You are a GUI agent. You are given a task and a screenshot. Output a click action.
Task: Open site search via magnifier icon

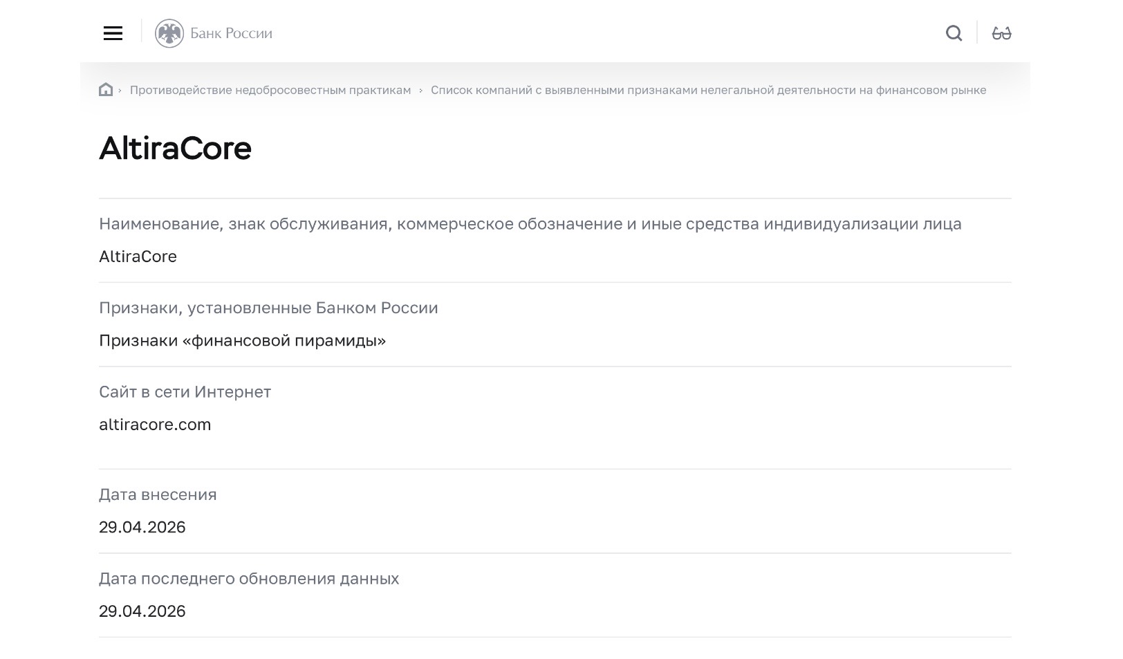pyautogui.click(x=954, y=33)
